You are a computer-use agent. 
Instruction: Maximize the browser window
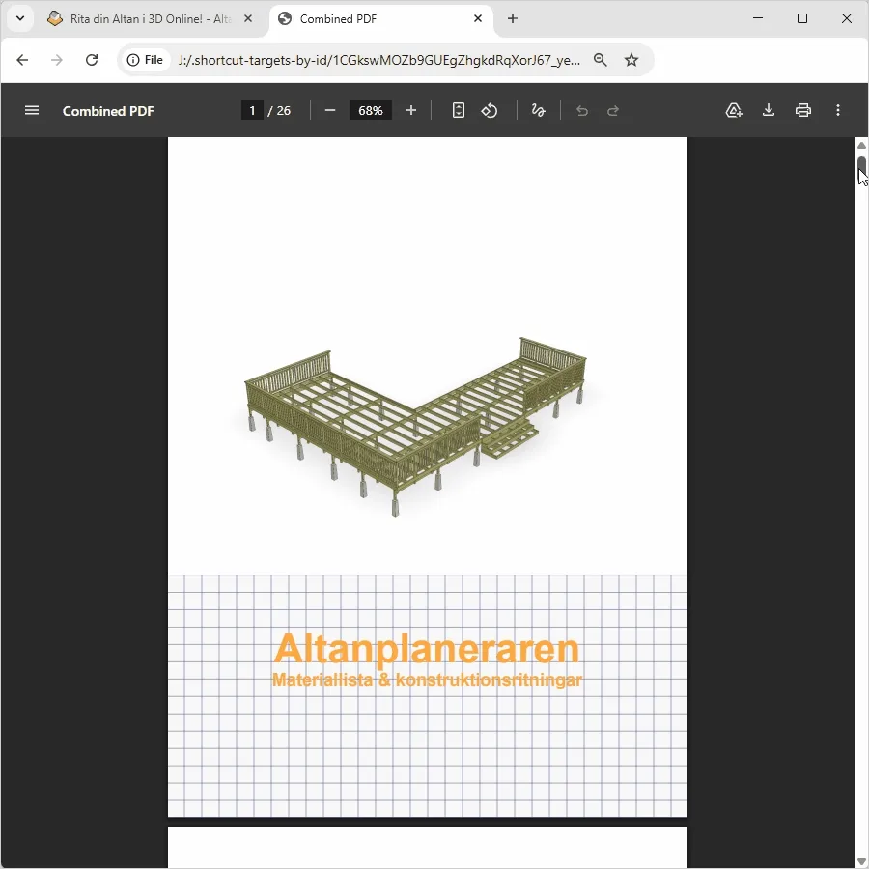(802, 19)
